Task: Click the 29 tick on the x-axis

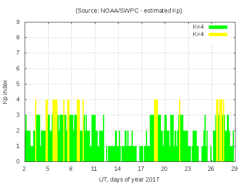Action: tap(234, 168)
